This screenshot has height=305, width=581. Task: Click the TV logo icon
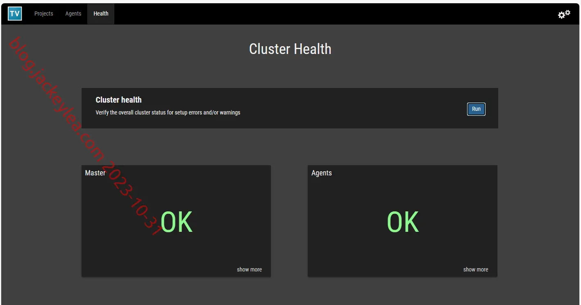coord(15,13)
